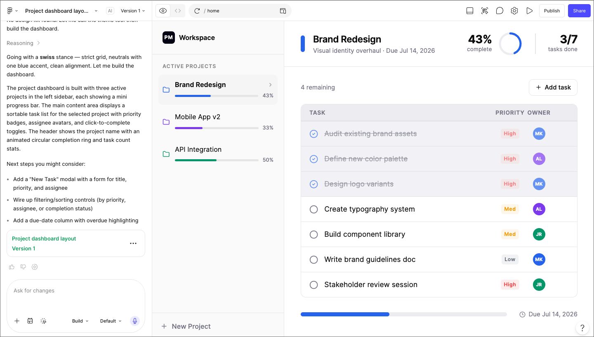Click the pointer select icon in chat box
Image resolution: width=594 pixels, height=337 pixels.
click(x=43, y=321)
